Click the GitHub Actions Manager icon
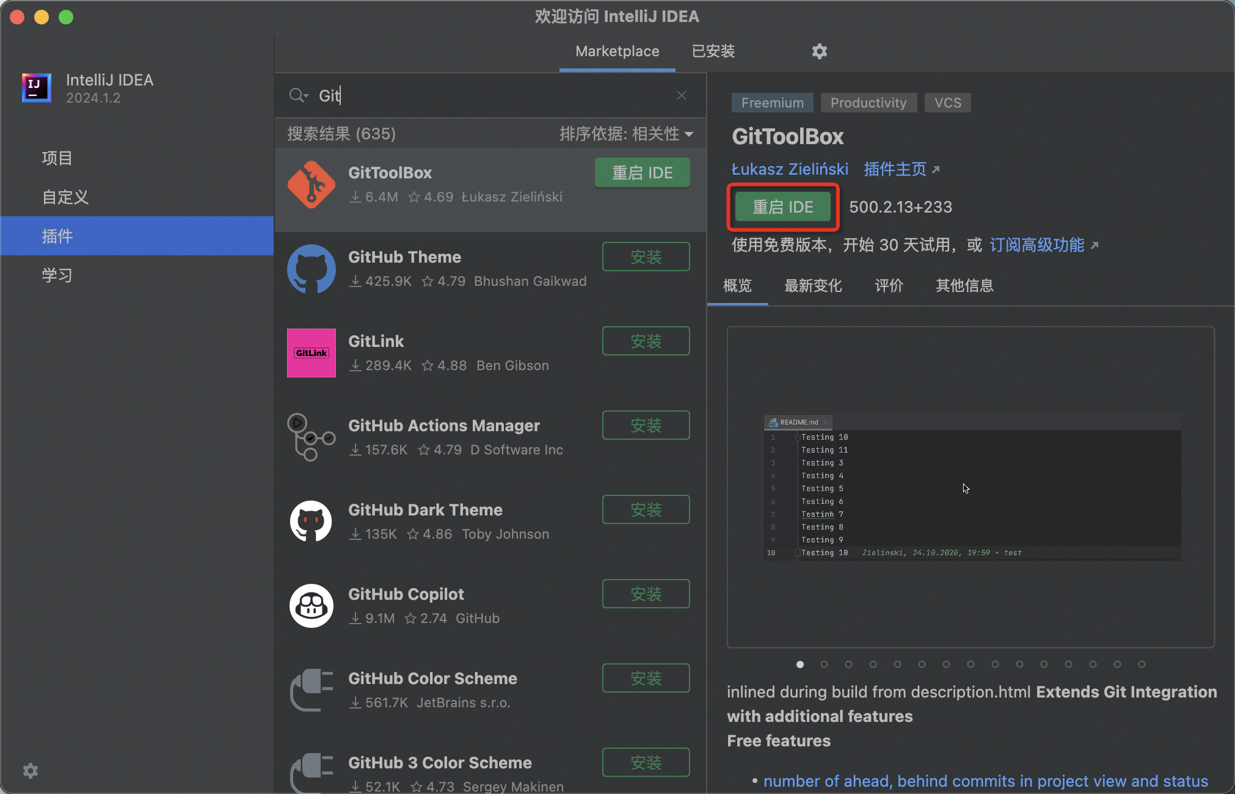This screenshot has height=794, width=1235. pos(311,437)
